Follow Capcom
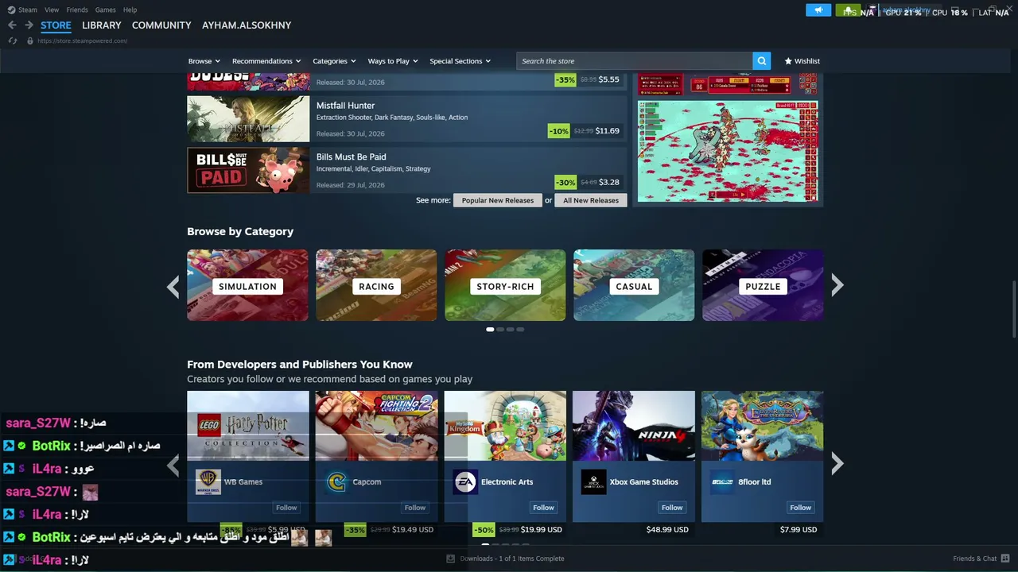The image size is (1018, 572). (415, 508)
